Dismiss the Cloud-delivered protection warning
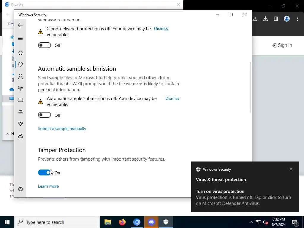Screen dimensions: 304x228 pos(161,29)
